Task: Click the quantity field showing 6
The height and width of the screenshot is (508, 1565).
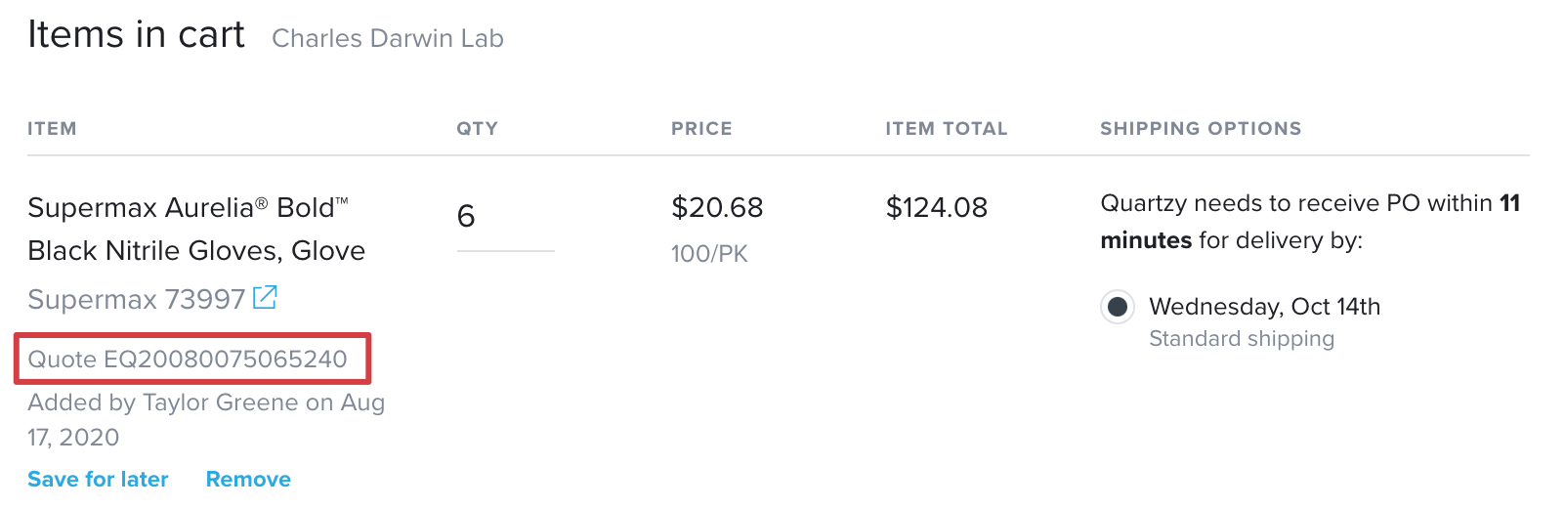Action: (505, 217)
